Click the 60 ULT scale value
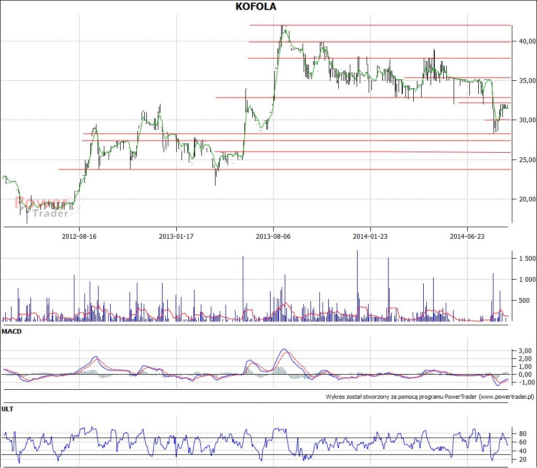 point(523,442)
